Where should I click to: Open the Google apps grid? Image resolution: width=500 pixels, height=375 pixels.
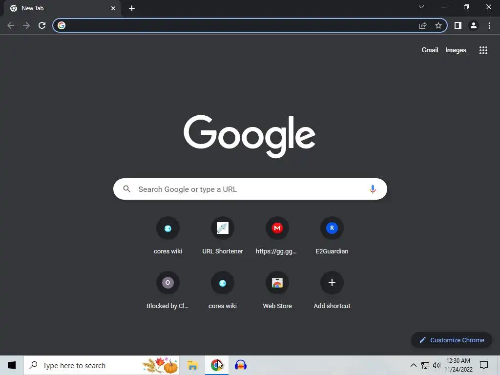(x=483, y=50)
